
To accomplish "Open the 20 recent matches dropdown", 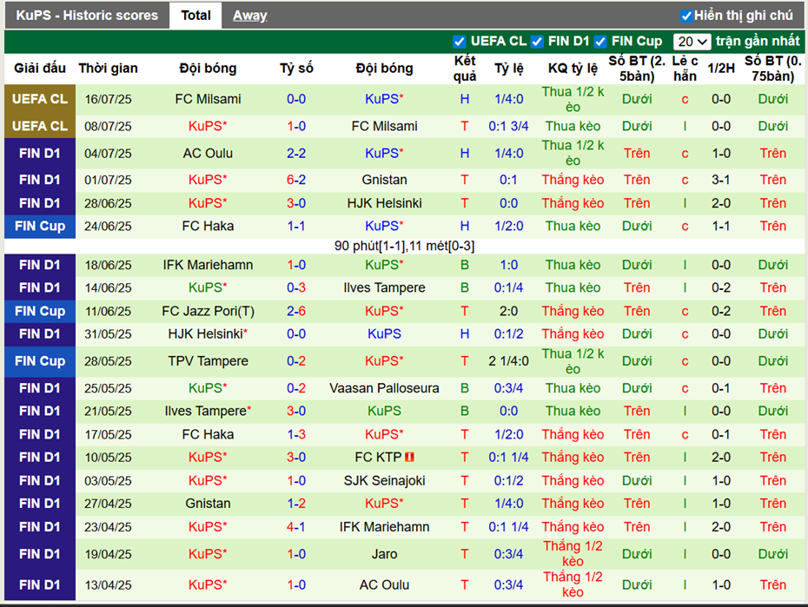I will pos(692,42).
